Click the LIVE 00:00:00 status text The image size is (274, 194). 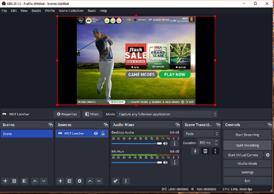click(178, 189)
